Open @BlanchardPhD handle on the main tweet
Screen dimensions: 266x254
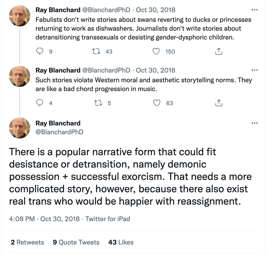59,132
